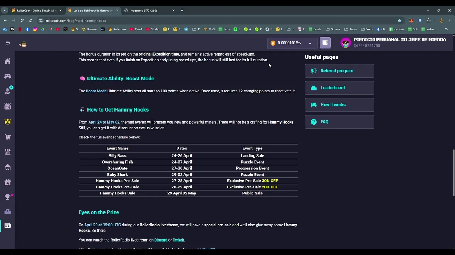
Task: Switch to the image.png tab
Action: pyautogui.click(x=149, y=10)
